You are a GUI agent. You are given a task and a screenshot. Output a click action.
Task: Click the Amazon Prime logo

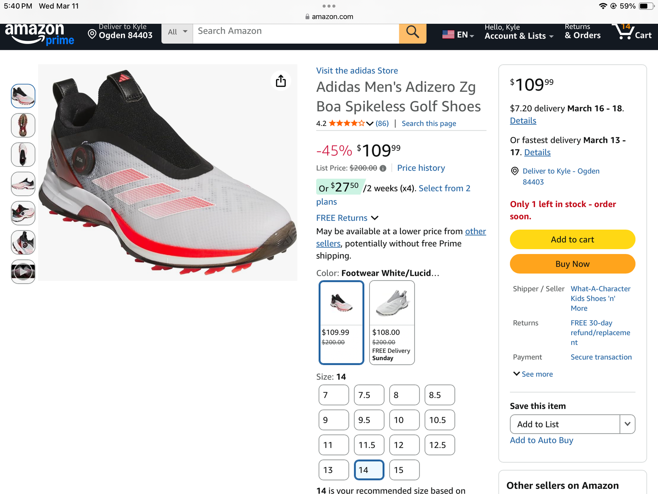(39, 35)
